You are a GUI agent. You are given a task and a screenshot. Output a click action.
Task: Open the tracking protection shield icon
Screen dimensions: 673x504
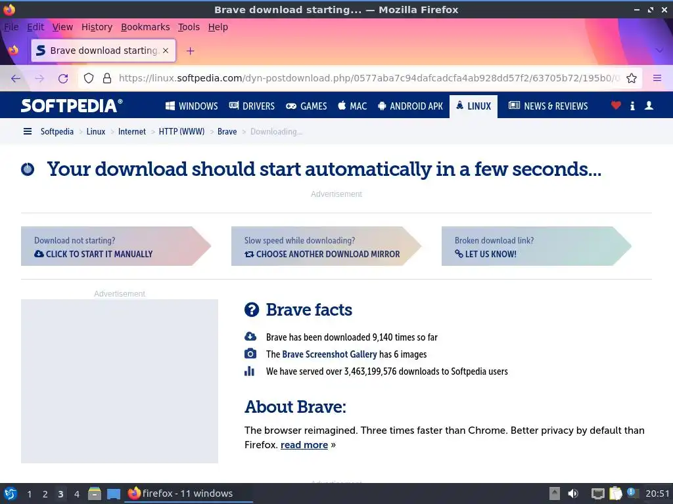click(x=89, y=78)
